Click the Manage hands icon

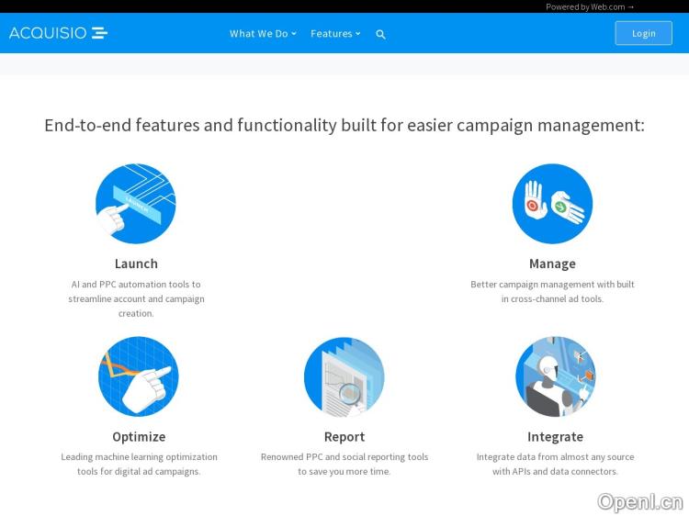coord(552,203)
